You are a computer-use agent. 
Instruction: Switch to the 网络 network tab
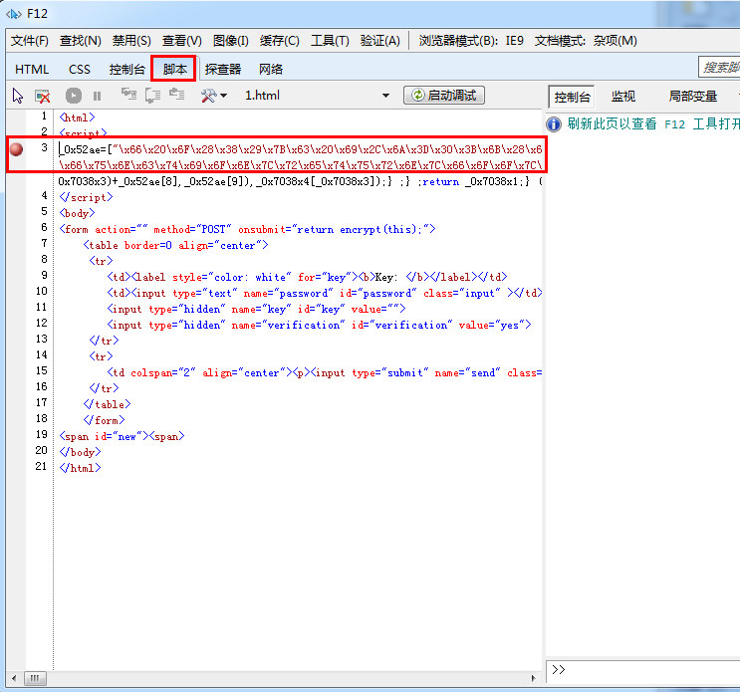[x=271, y=70]
